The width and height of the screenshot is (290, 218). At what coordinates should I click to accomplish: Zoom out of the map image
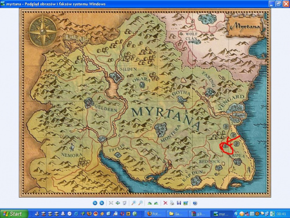point(141,203)
